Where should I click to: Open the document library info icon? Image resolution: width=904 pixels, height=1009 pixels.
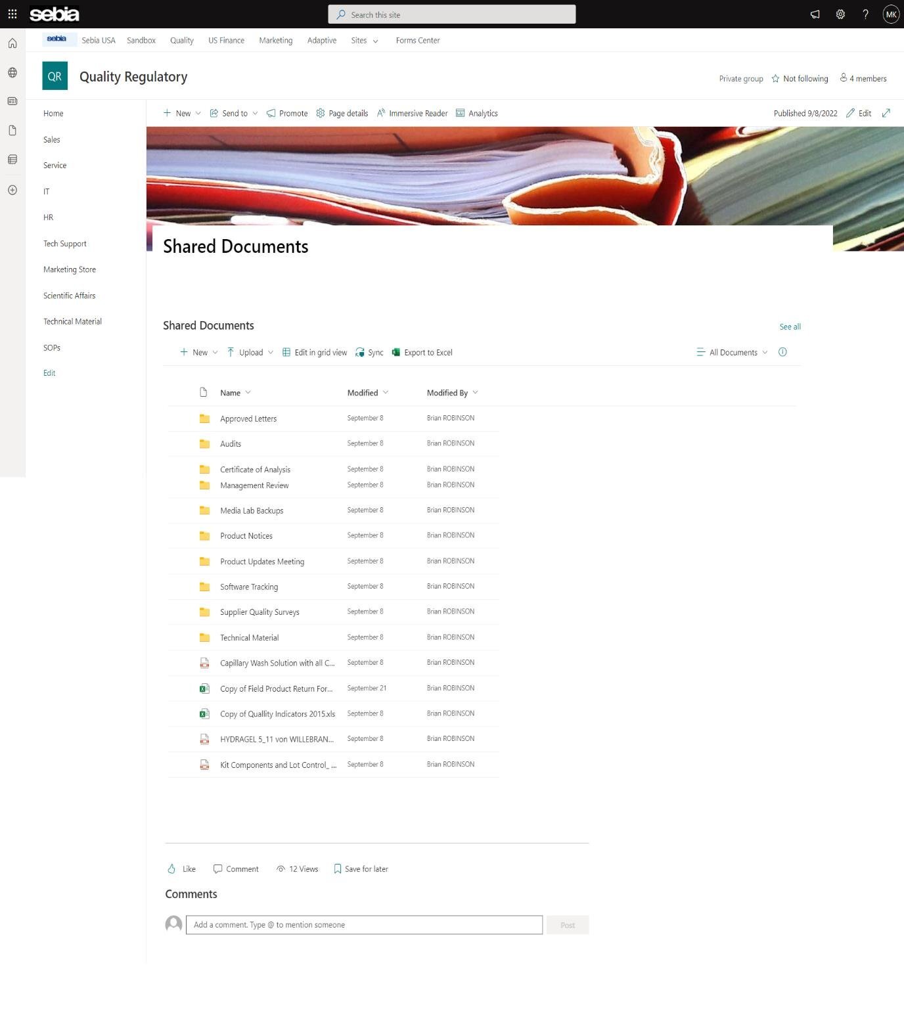(782, 352)
